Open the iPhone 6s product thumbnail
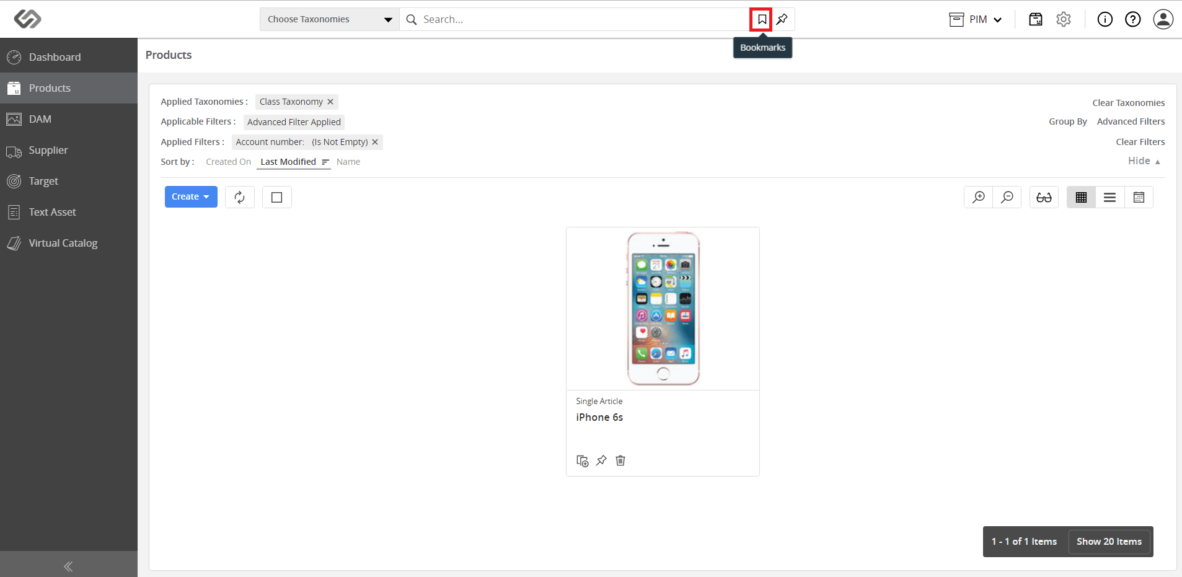The image size is (1182, 577). click(663, 309)
